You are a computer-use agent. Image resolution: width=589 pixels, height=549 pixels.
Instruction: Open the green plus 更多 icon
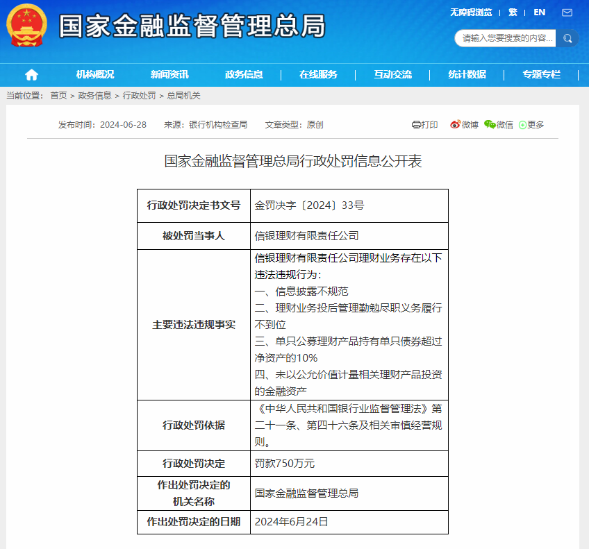522,125
